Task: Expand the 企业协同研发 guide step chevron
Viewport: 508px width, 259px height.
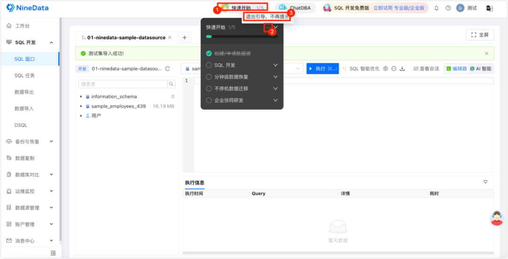Action: pos(276,100)
